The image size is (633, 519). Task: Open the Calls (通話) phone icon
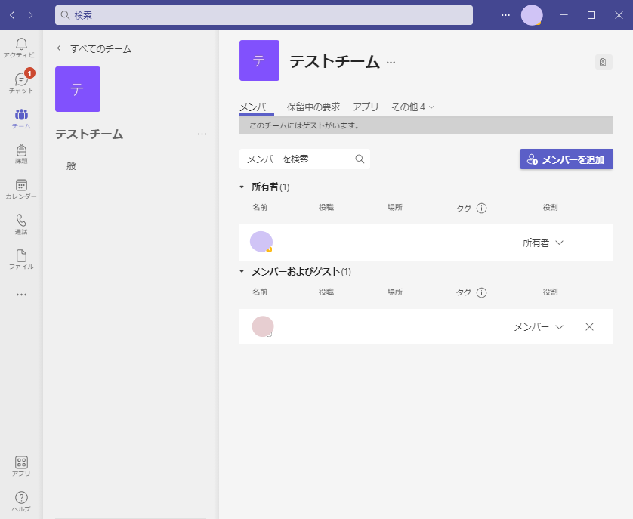click(x=21, y=224)
